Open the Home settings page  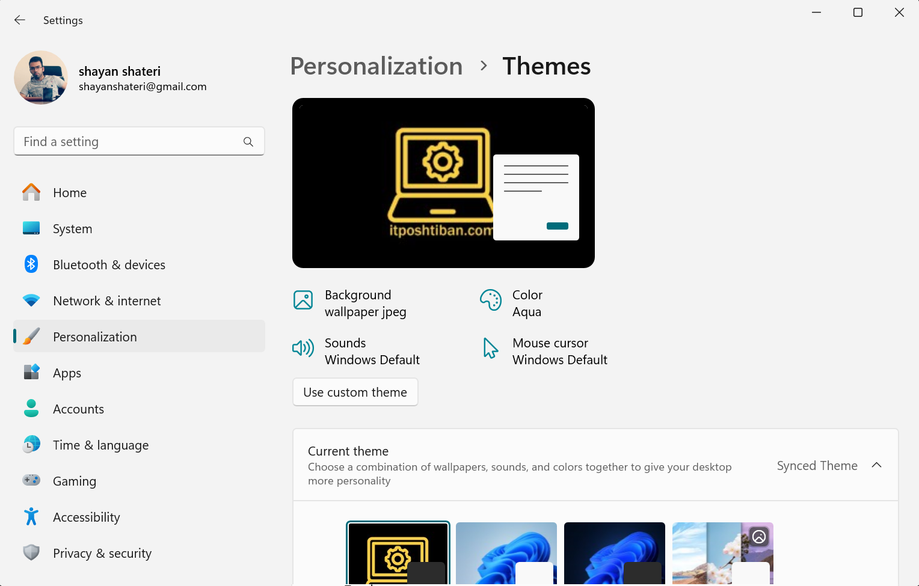coord(140,192)
